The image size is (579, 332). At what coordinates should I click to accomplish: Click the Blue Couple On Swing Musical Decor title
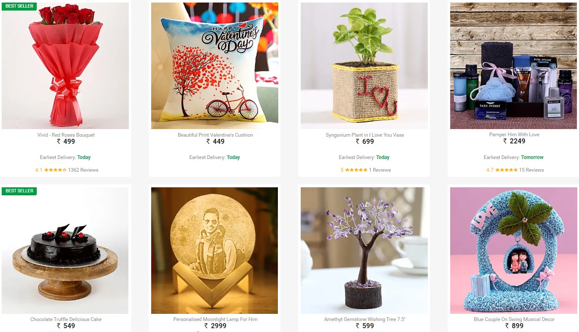coord(514,319)
